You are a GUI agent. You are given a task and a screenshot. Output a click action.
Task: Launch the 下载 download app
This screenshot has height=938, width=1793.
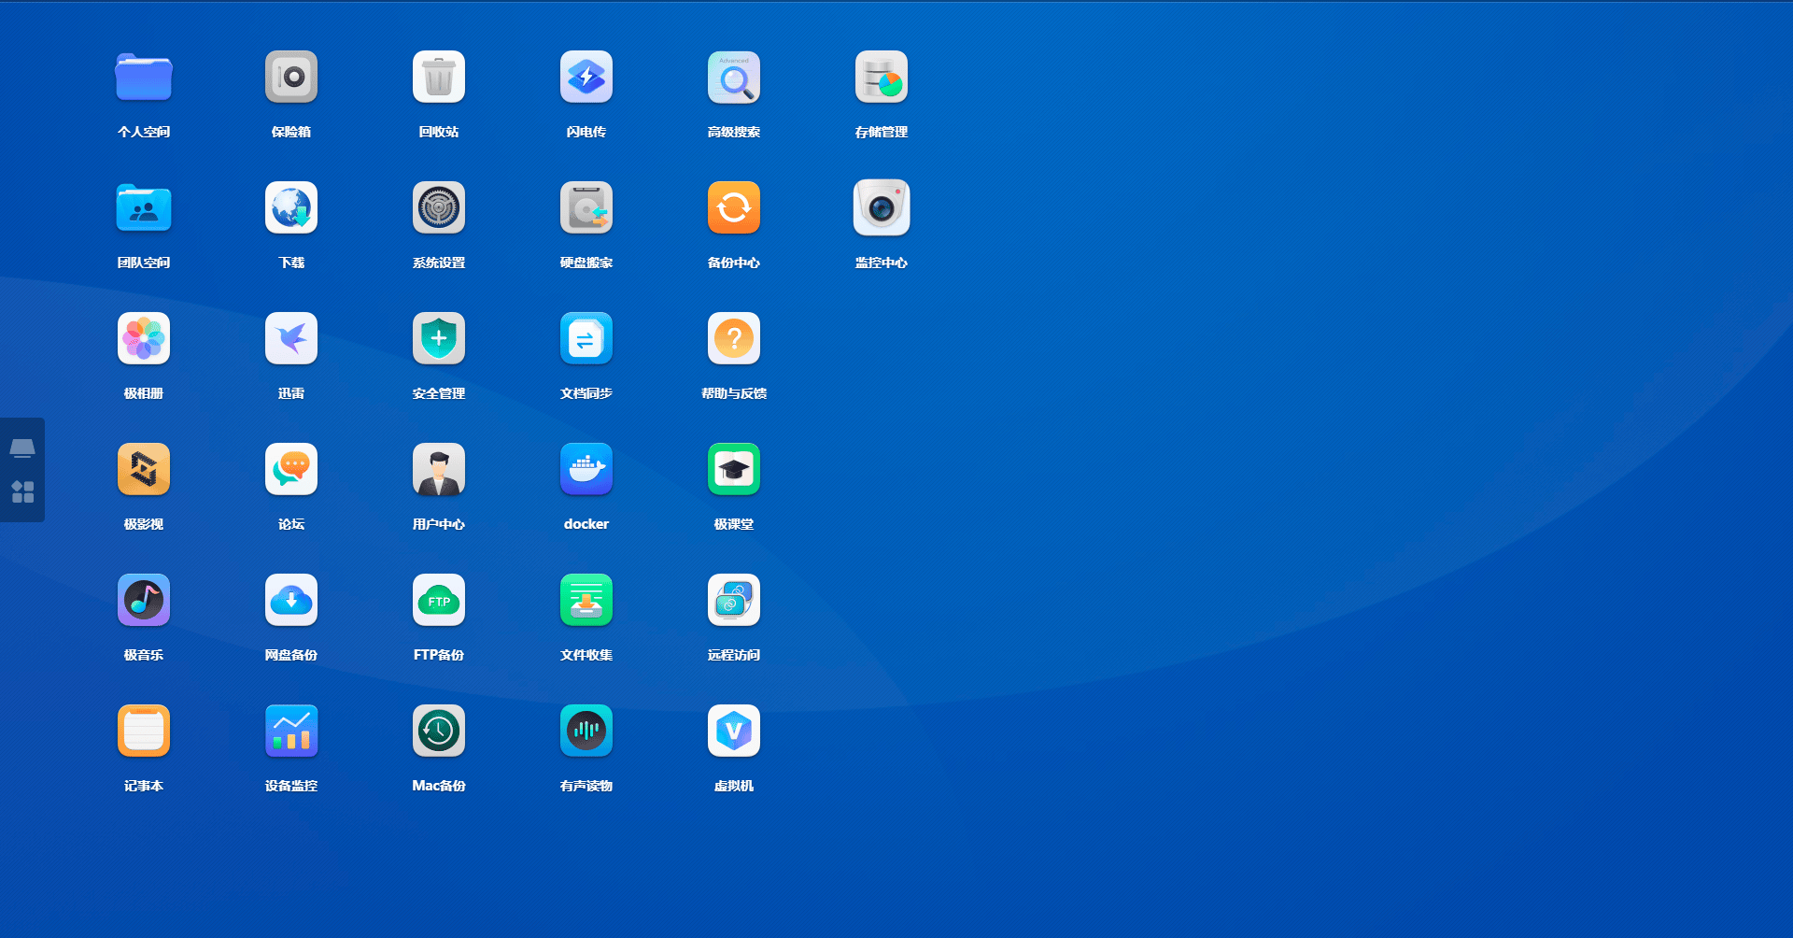291,207
